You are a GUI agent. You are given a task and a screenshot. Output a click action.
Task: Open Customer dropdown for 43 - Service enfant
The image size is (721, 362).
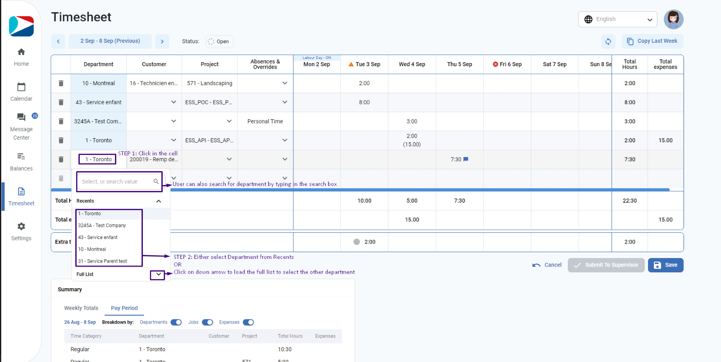[173, 102]
